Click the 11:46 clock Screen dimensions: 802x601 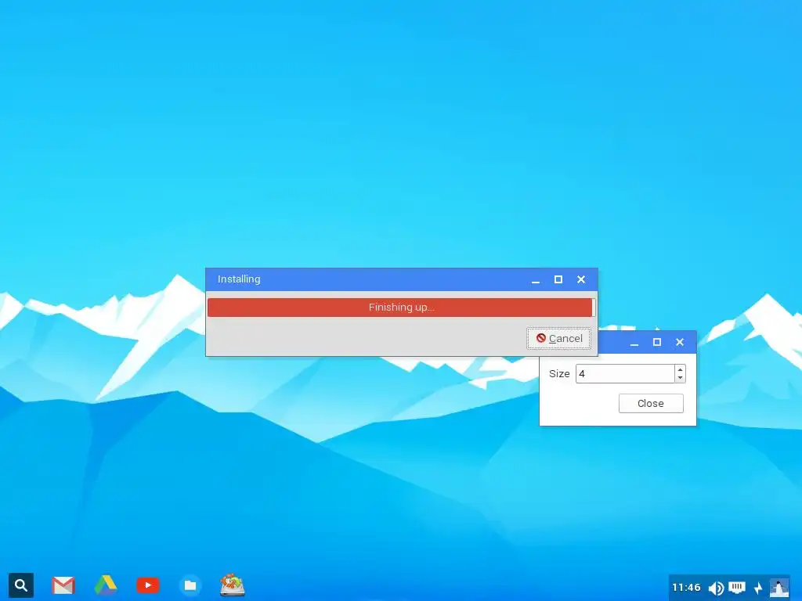coord(686,588)
